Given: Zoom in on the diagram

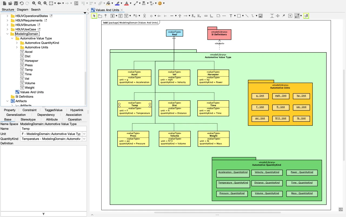Looking at the screenshot, I should point(40,3).
